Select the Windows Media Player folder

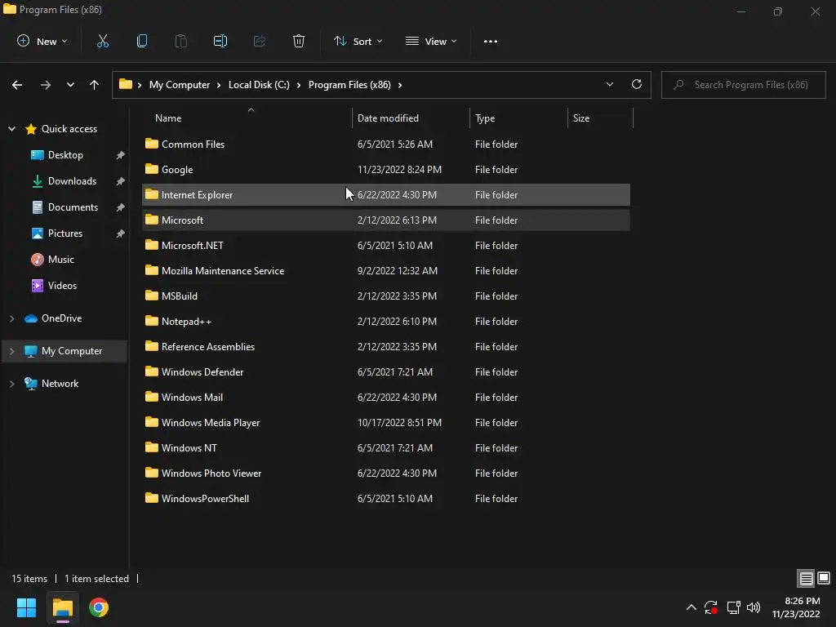coord(386,423)
